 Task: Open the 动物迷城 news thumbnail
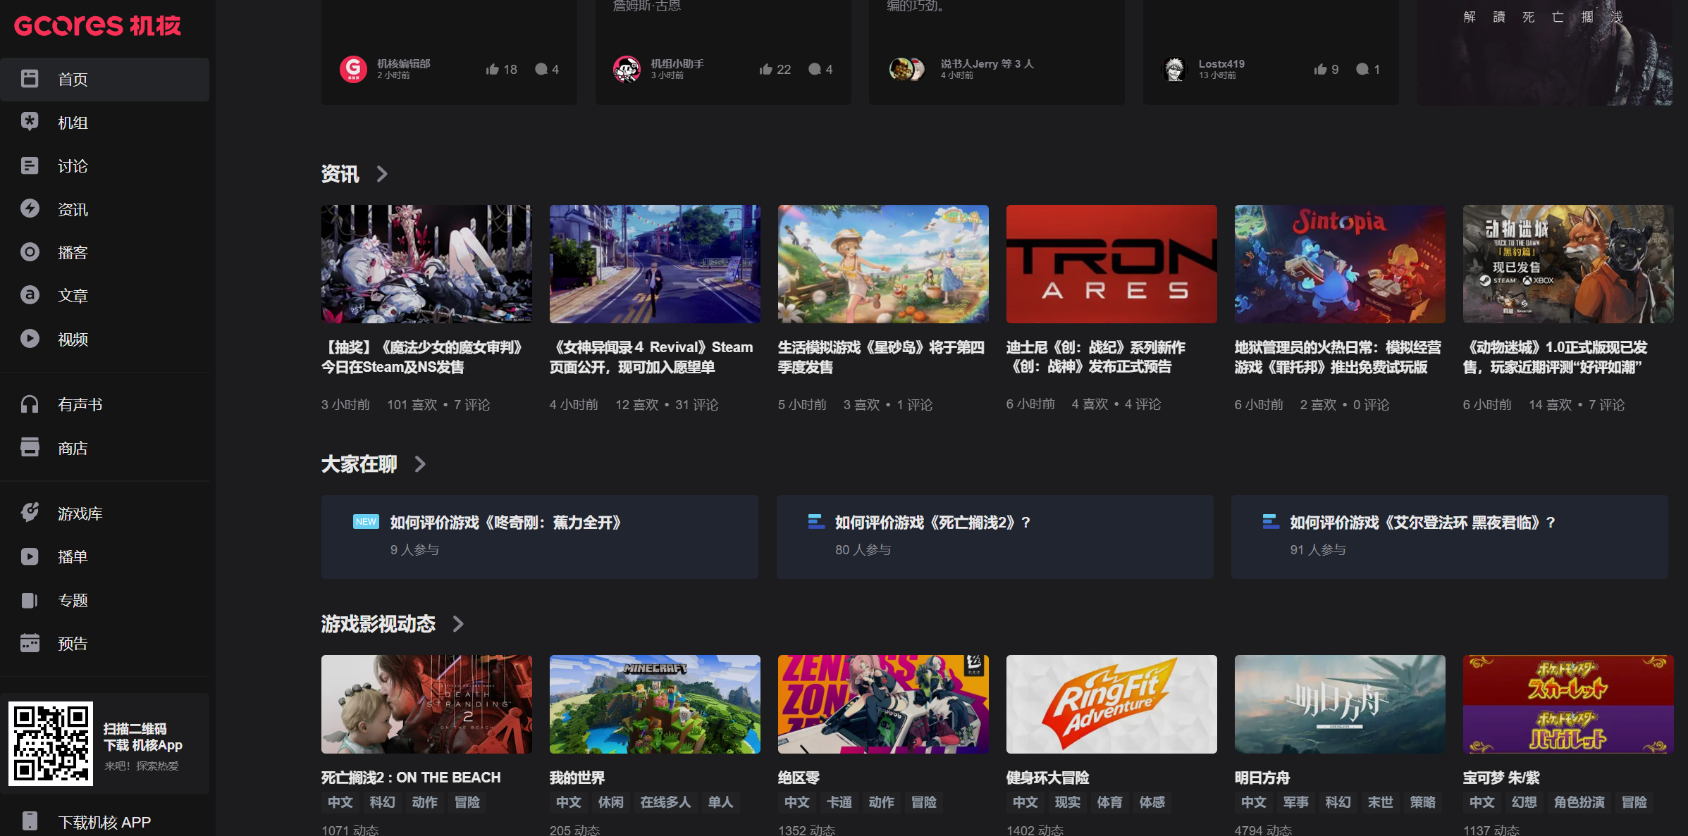[1568, 264]
